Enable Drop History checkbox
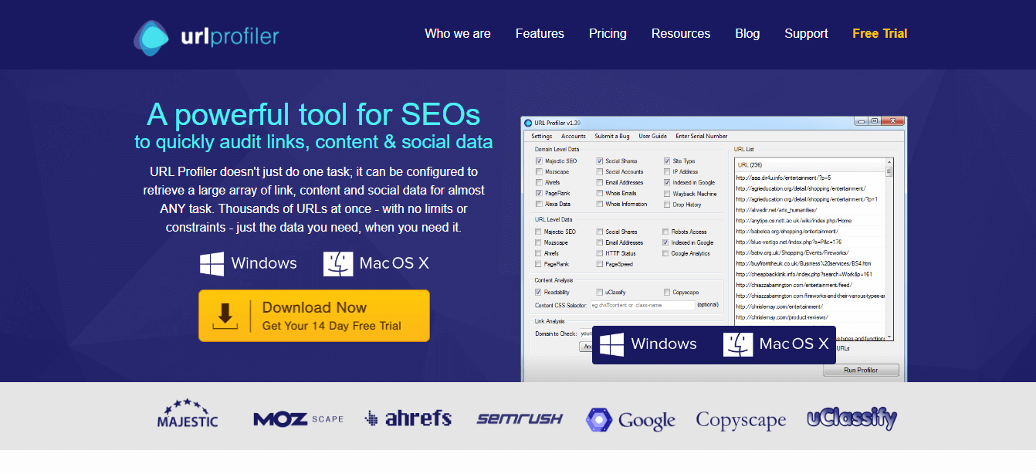The height and width of the screenshot is (474, 1036). [667, 205]
